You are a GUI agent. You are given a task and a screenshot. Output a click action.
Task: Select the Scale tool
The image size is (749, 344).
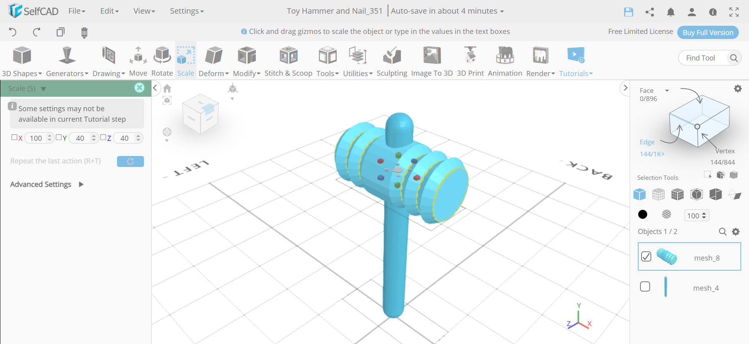pyautogui.click(x=186, y=61)
